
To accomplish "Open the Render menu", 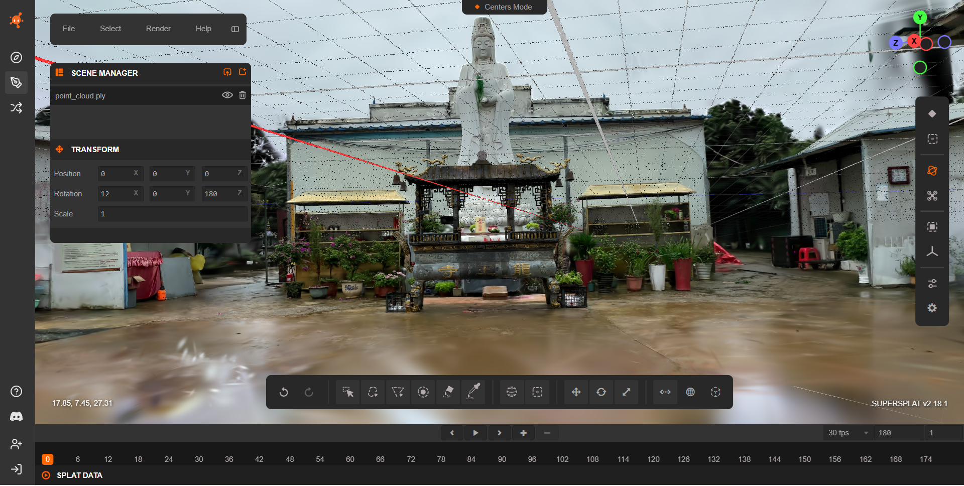I will click(x=158, y=29).
